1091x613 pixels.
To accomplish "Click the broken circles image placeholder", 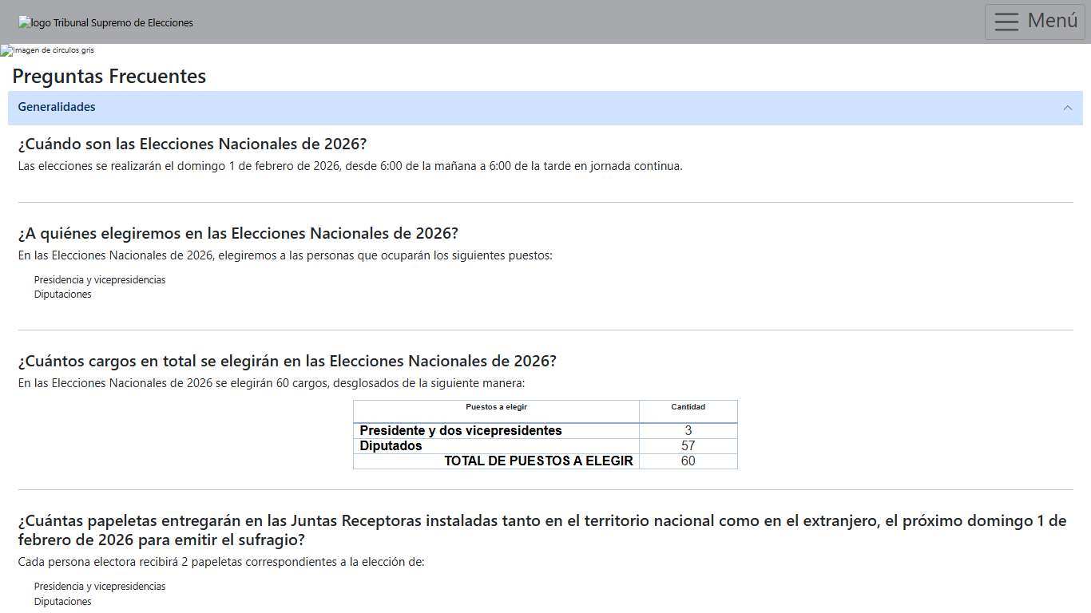I will click(47, 50).
